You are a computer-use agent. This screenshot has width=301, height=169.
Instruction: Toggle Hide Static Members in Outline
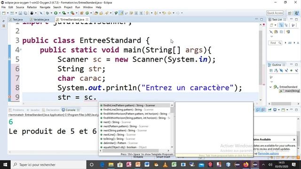coord(286,70)
